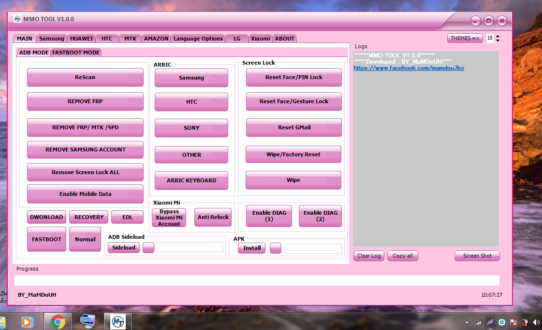Image resolution: width=542 pixels, height=330 pixels.
Task: Click REMOVE FRP/ MTK /SPD button
Action: [x=85, y=127]
